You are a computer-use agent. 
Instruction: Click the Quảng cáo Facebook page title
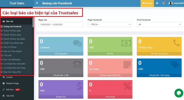(x=57, y=3)
